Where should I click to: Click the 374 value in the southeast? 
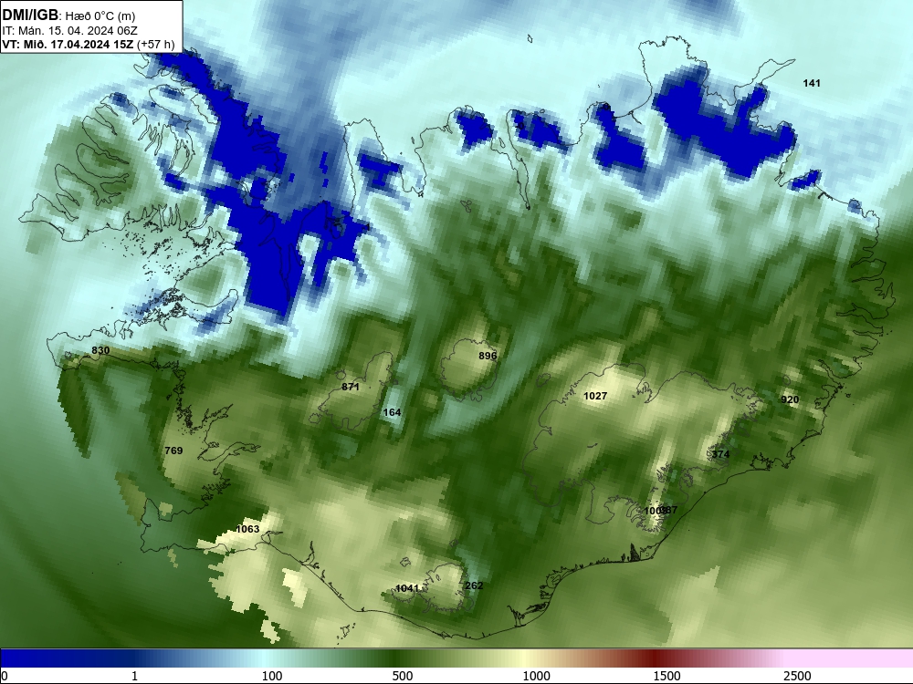[720, 454]
